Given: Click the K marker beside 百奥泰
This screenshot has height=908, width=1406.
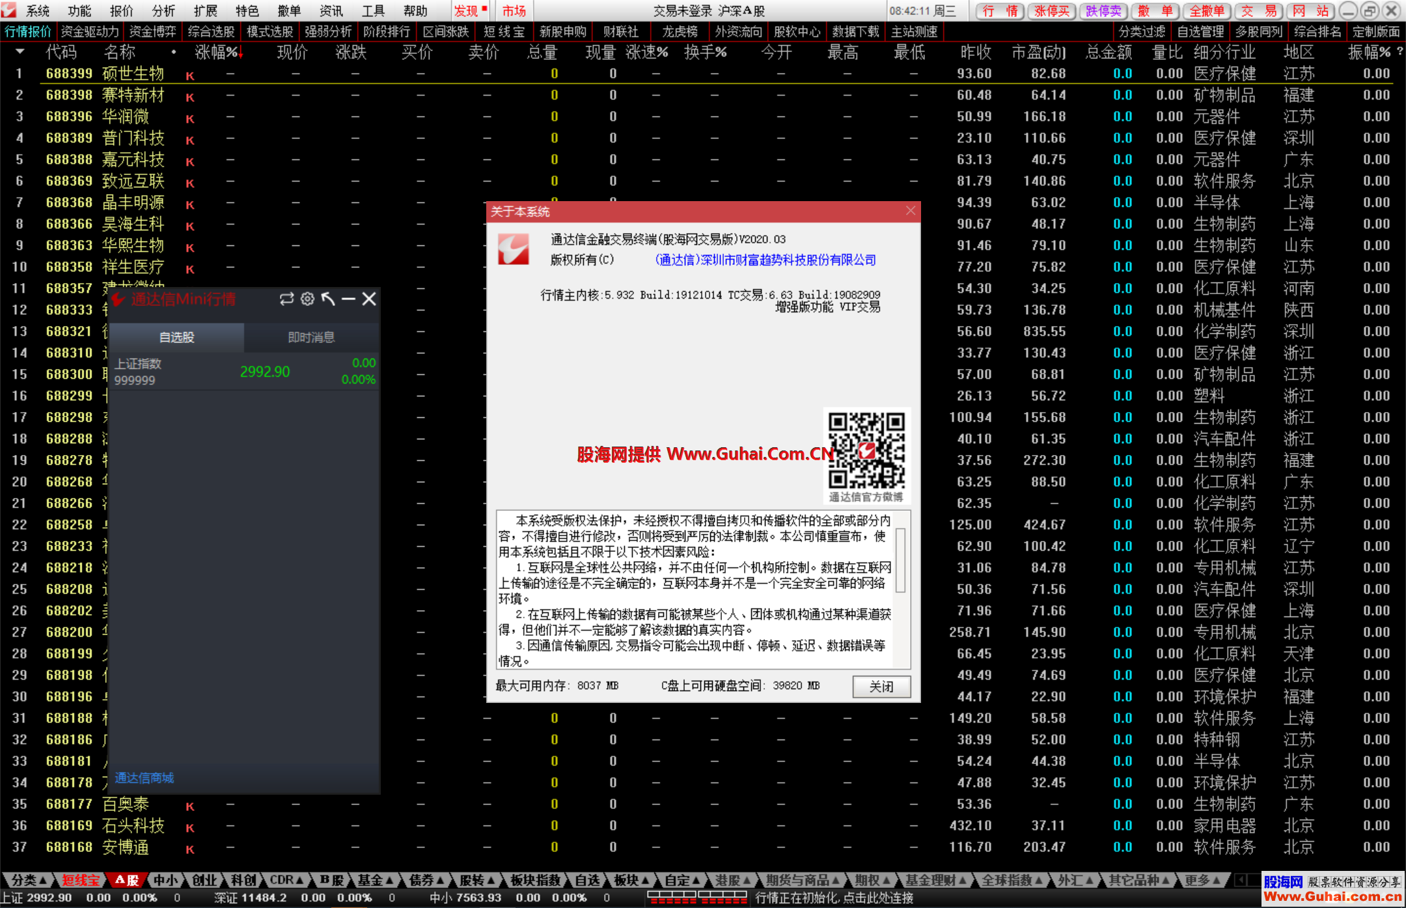Looking at the screenshot, I should coord(190,806).
